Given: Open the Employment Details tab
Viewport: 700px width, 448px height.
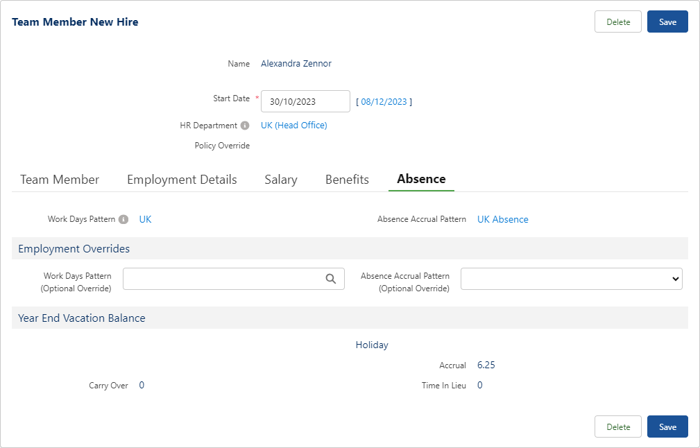Looking at the screenshot, I should 182,180.
